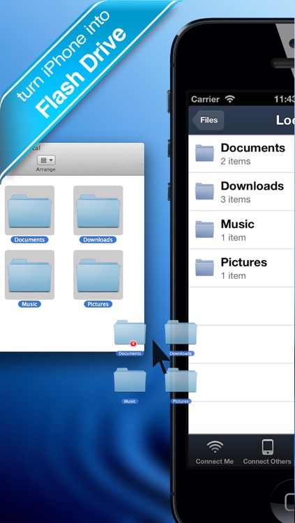Select the Music folder in Finder window
295x523 pixels.
coord(29,275)
